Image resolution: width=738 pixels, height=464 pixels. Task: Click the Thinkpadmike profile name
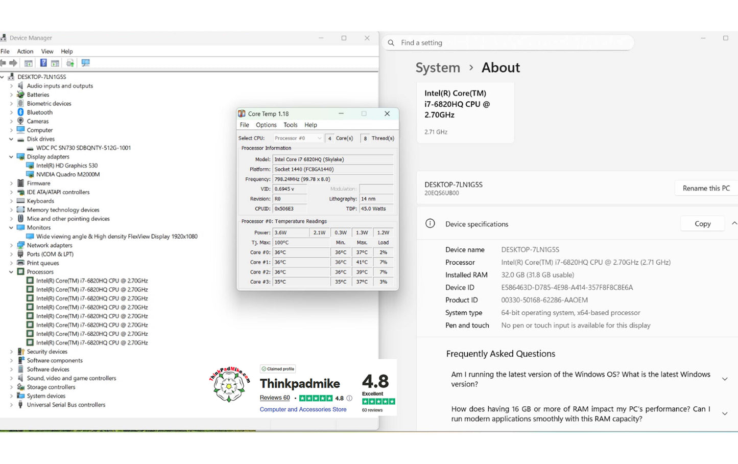[300, 383]
